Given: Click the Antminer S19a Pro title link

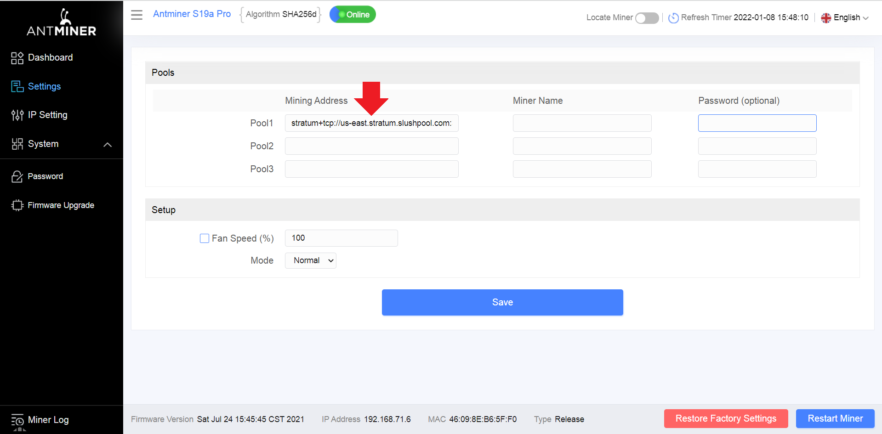Looking at the screenshot, I should (x=192, y=14).
